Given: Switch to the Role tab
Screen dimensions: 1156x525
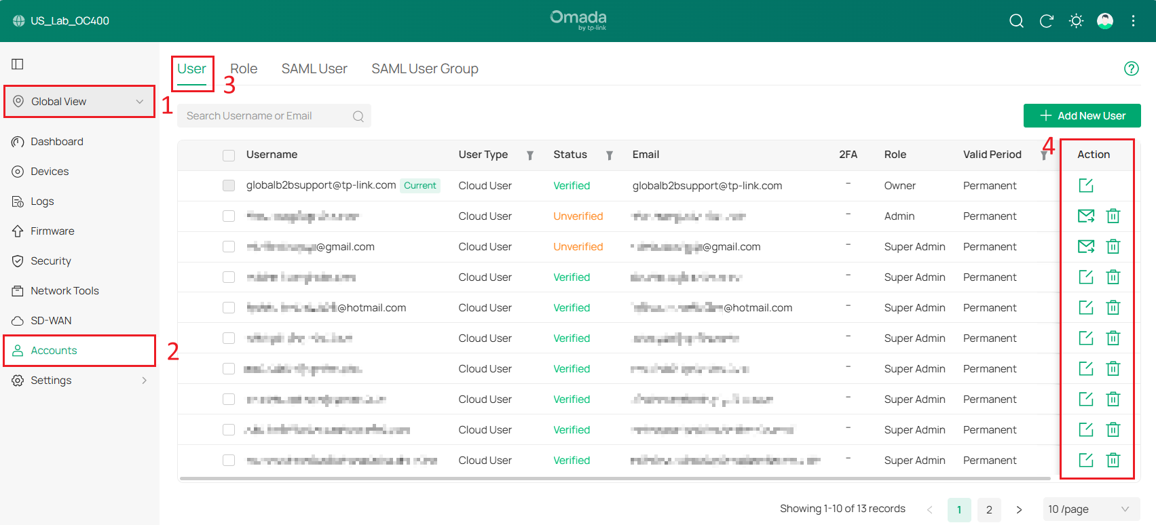Looking at the screenshot, I should point(244,69).
